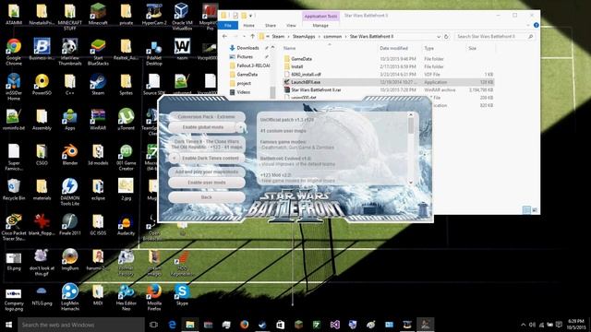This screenshot has width=591, height=332.
Task: Click the Explorer address bar refresh icon
Action: [446, 37]
